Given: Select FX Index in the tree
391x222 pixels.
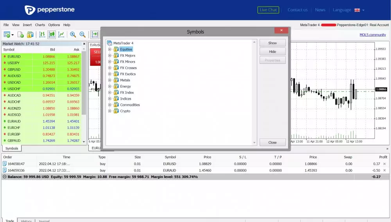Looking at the screenshot, I should 127,92.
